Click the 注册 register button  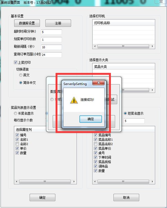click(x=58, y=23)
